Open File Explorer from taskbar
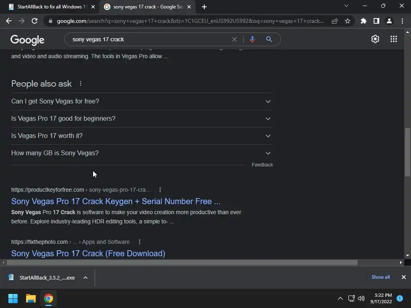Viewport: 411px width, 308px height. tap(31, 298)
